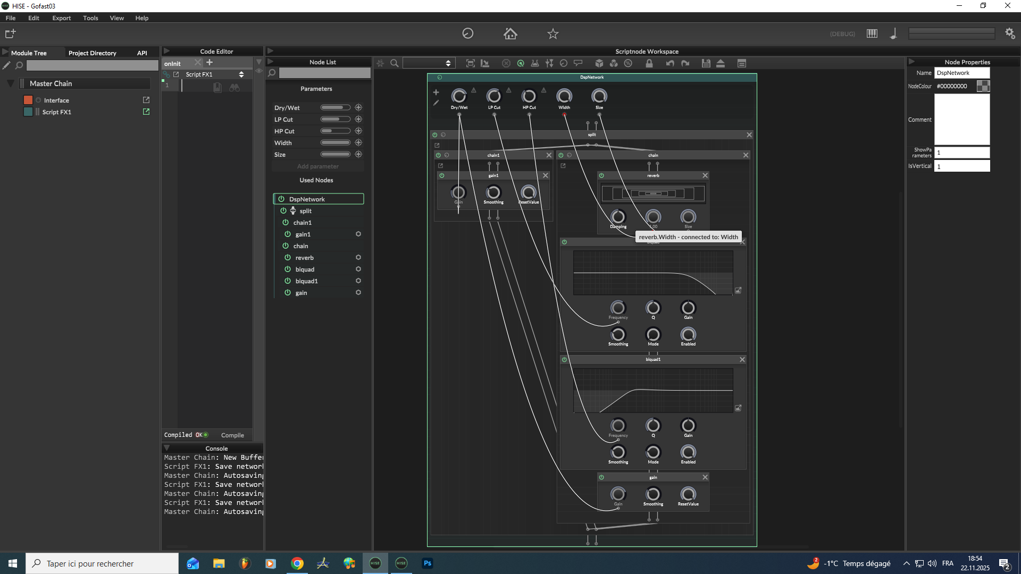Viewport: 1021px width, 574px height.
Task: Click the cube icon in workspace toolbar
Action: [599, 63]
